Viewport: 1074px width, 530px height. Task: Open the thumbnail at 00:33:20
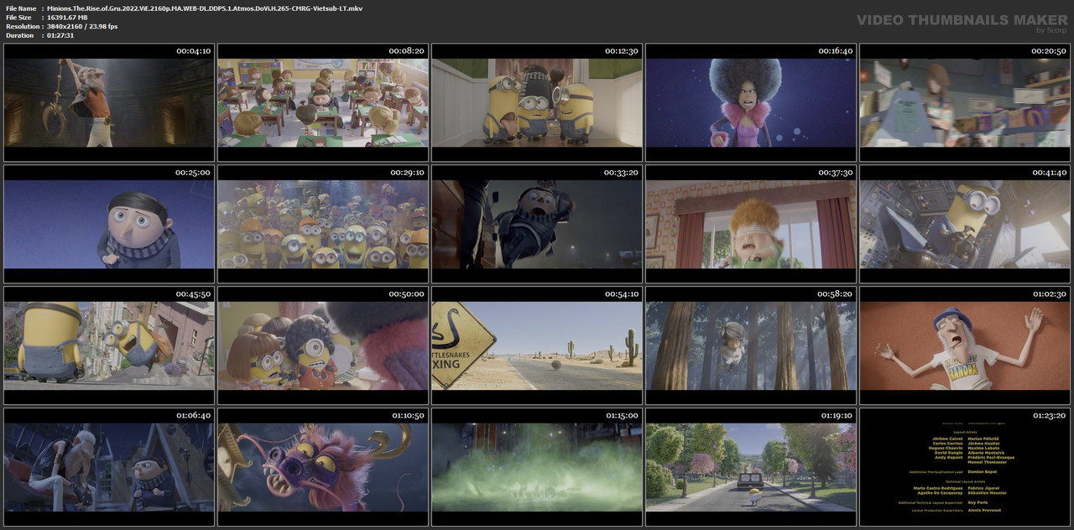537,224
